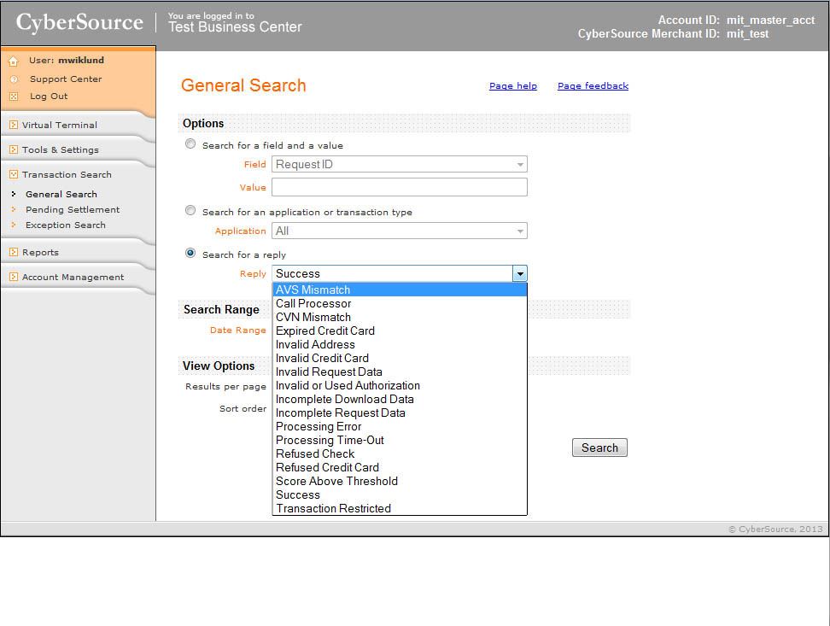Image resolution: width=830 pixels, height=626 pixels.
Task: Click into the Value text field
Action: 400,187
